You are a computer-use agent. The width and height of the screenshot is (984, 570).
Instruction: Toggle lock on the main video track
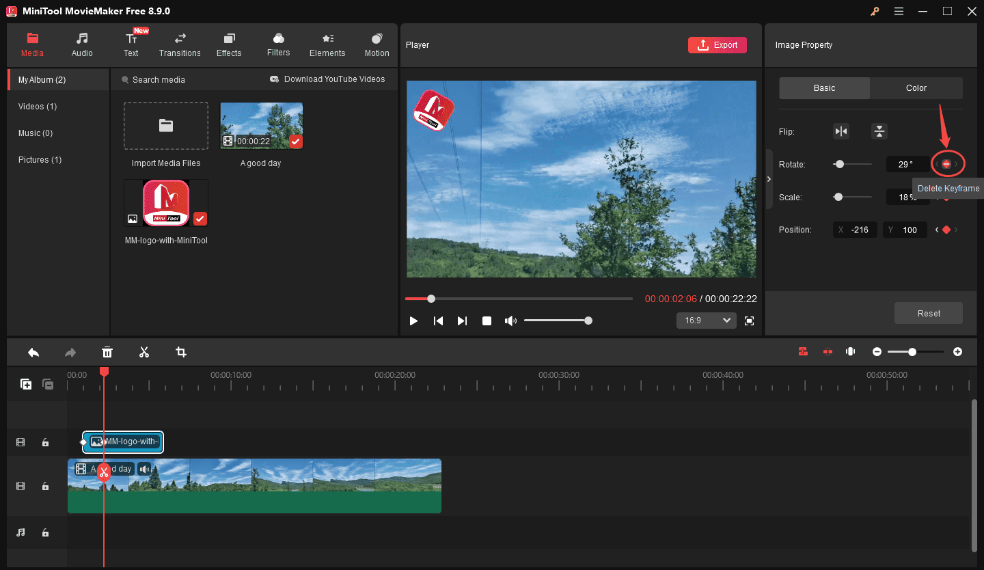point(45,486)
